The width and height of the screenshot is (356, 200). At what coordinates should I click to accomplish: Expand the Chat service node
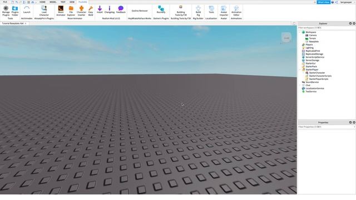300,85
